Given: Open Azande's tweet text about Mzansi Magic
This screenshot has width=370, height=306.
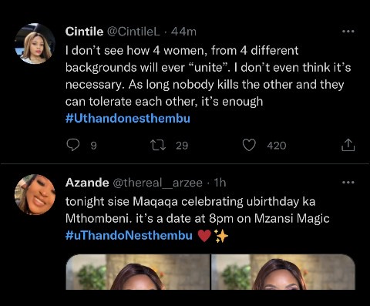Looking at the screenshot, I should pos(197,210).
